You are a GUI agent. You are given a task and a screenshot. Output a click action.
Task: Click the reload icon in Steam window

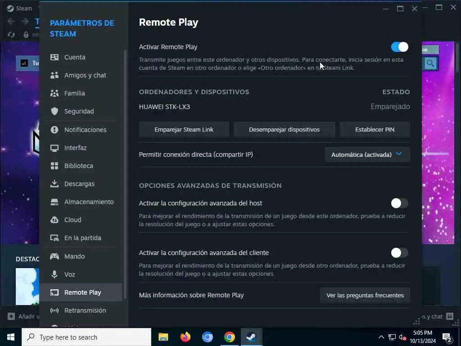(x=11, y=35)
